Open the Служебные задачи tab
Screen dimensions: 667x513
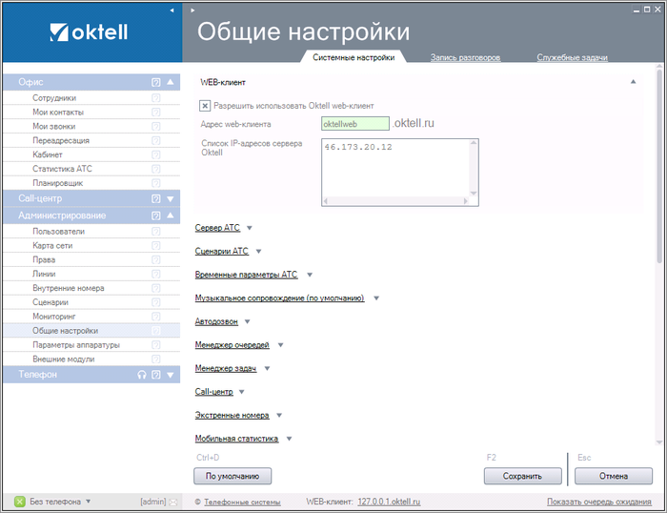click(x=572, y=58)
